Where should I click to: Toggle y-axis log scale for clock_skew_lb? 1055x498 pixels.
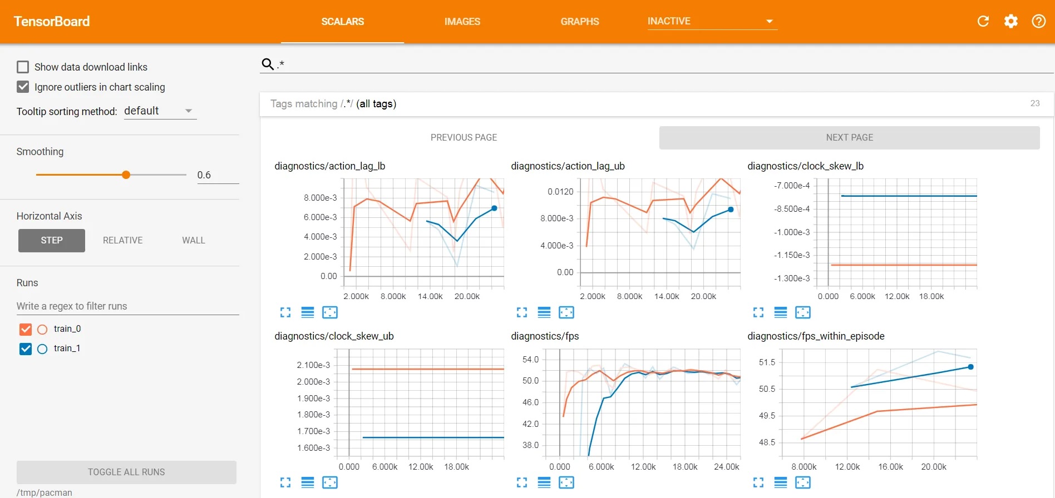[781, 312]
